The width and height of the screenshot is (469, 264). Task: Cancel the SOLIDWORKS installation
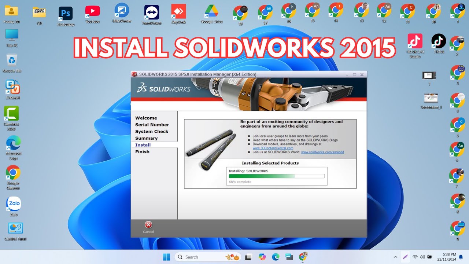pos(148,227)
